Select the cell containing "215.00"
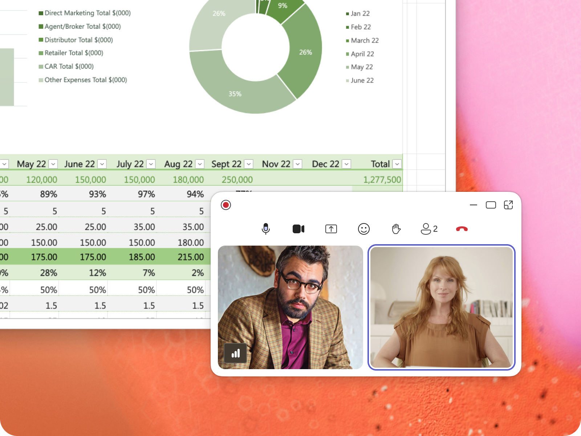The height and width of the screenshot is (436, 581). [191, 257]
